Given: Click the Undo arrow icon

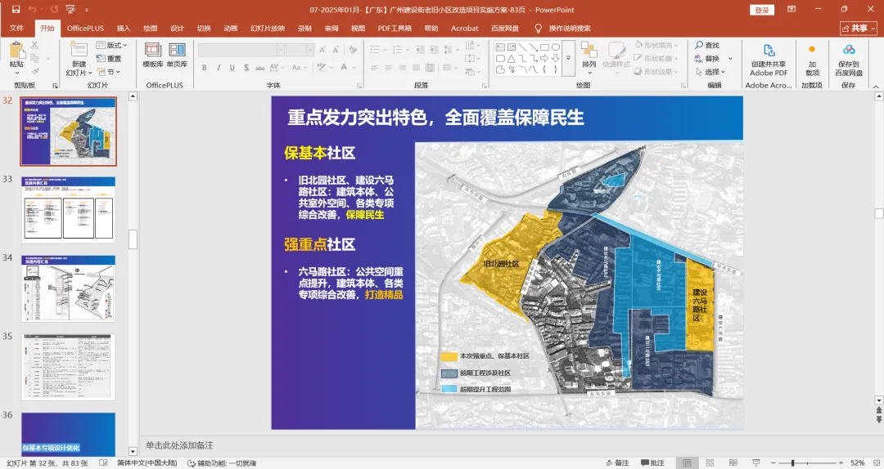Looking at the screenshot, I should [32, 10].
